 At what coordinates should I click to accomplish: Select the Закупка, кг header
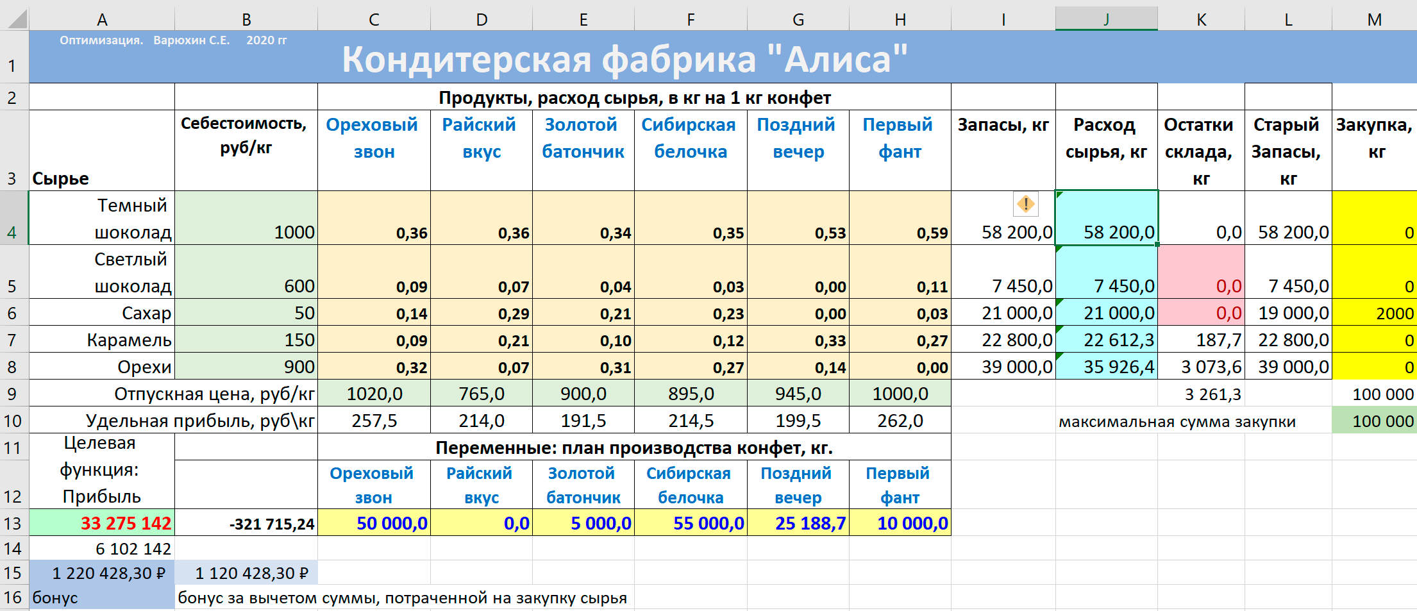(x=1375, y=150)
